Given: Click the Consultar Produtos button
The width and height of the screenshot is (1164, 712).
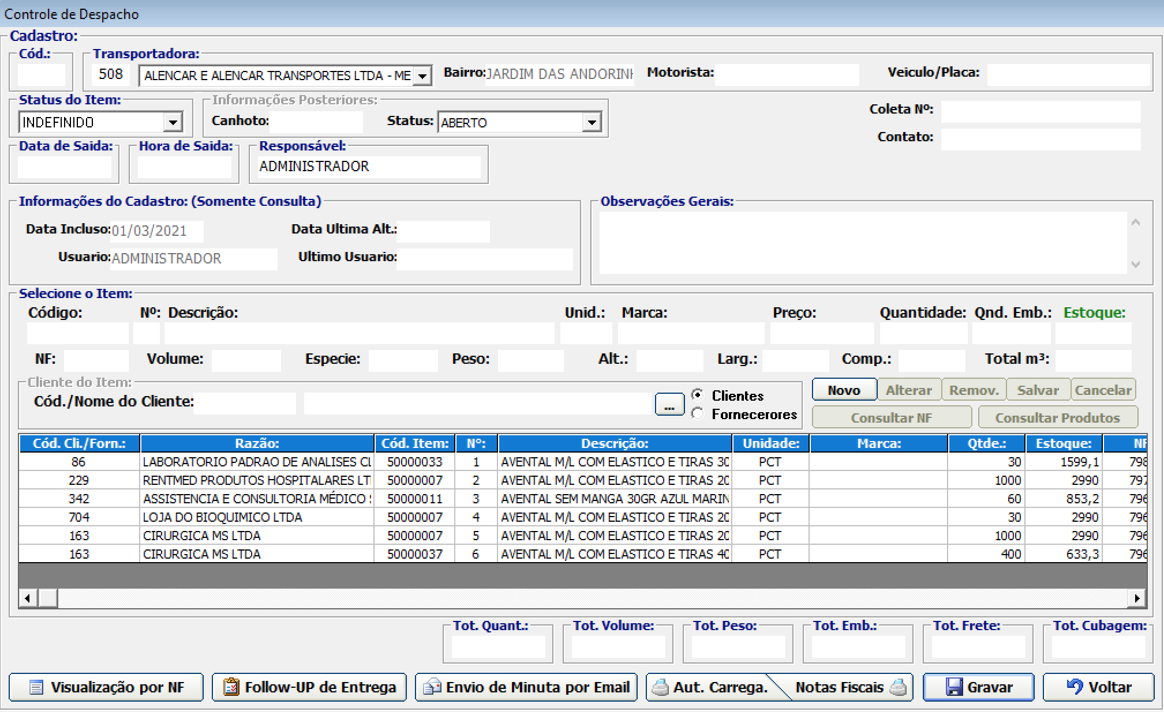Looking at the screenshot, I should point(1057,417).
